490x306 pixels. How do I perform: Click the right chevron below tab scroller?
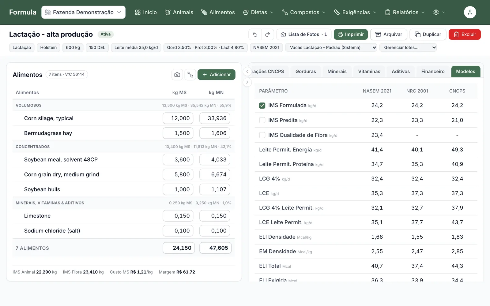click(247, 82)
